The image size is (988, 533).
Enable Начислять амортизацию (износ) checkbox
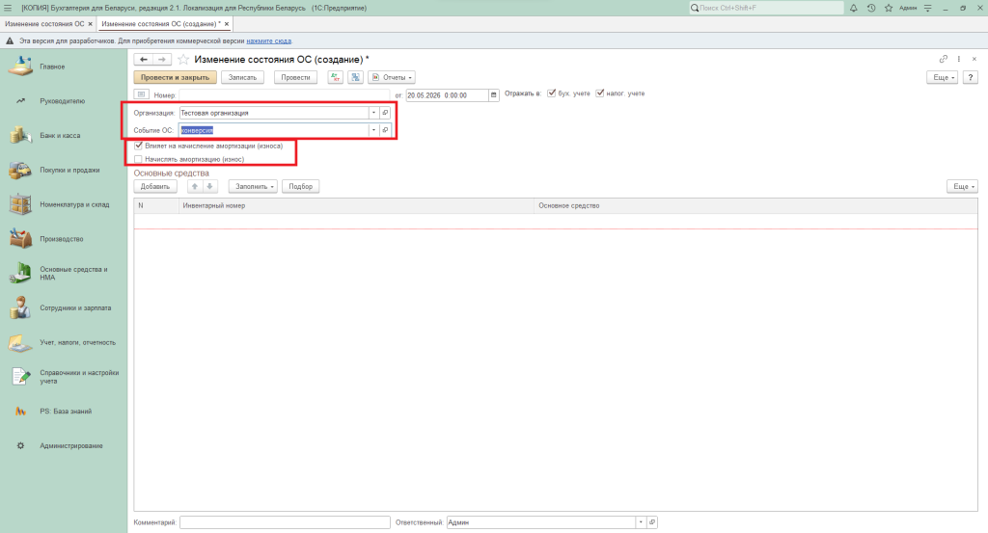(139, 159)
